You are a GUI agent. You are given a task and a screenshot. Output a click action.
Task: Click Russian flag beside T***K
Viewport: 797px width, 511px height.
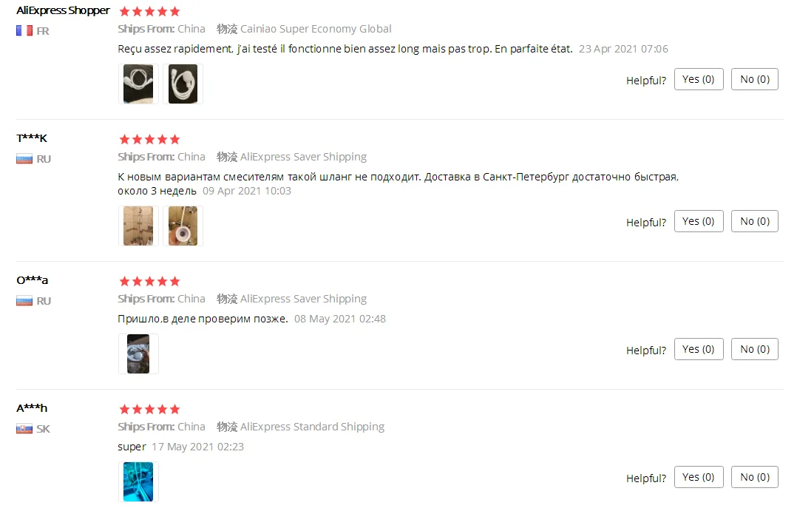coord(24,159)
